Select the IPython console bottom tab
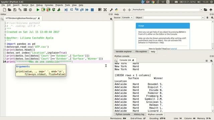The image size is (214, 120). [x=155, y=114]
